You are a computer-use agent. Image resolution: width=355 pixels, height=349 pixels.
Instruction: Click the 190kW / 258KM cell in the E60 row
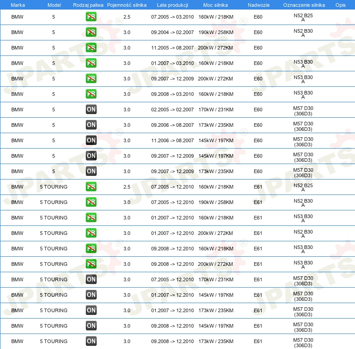pyautogui.click(x=216, y=32)
